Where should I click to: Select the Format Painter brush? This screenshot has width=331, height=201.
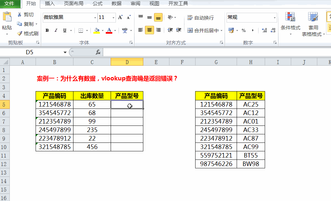coord(20,33)
